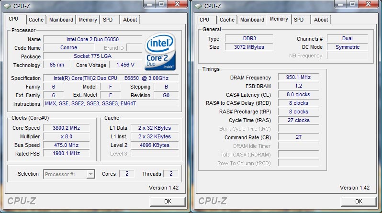Click the Specification field text
This screenshot has width=382, height=213.
[111, 78]
